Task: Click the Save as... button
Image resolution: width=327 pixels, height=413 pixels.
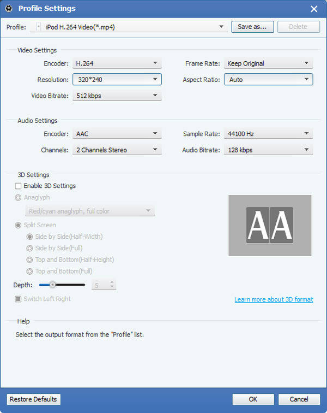Action: 252,26
